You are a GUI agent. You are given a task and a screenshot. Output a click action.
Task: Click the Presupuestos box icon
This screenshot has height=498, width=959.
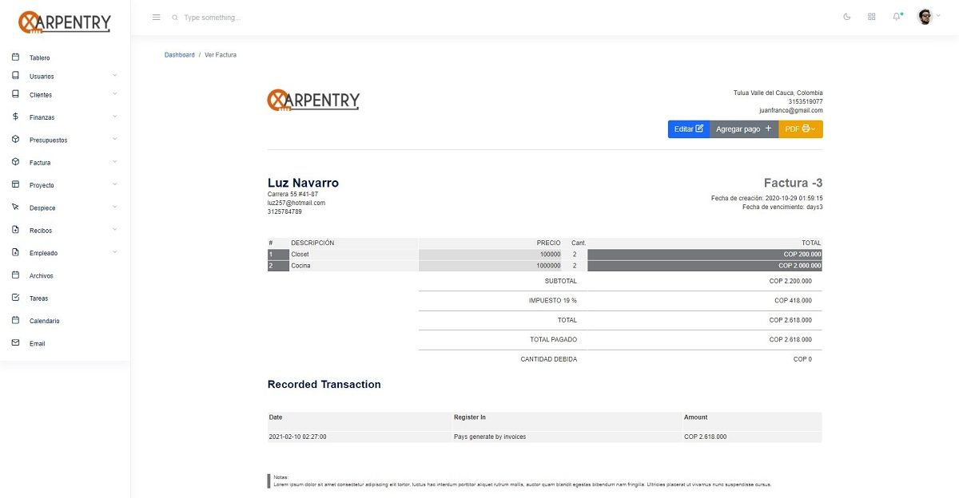(x=15, y=140)
